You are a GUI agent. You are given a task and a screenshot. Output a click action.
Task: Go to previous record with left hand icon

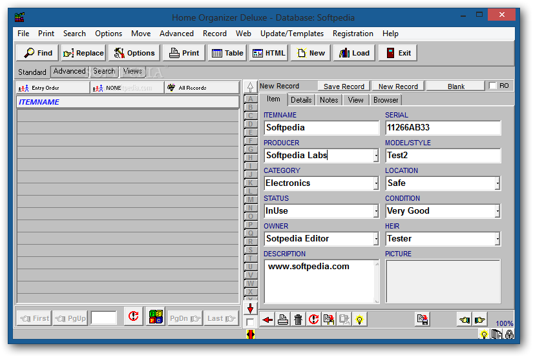pyautogui.click(x=465, y=320)
